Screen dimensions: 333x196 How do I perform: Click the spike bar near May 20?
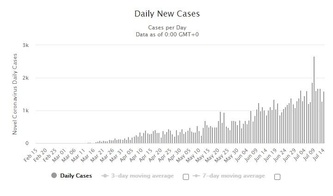pyautogui.click(x=221, y=129)
